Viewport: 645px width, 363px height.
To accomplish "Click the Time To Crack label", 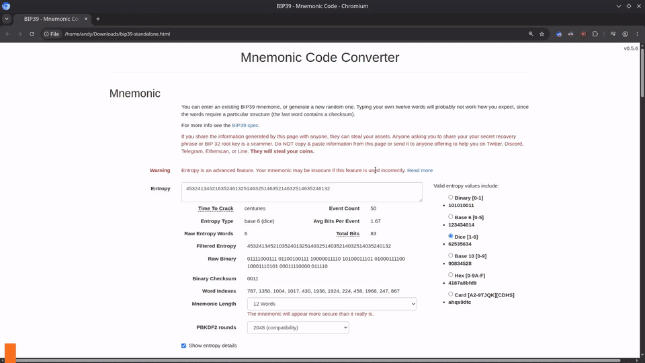I will pyautogui.click(x=216, y=208).
